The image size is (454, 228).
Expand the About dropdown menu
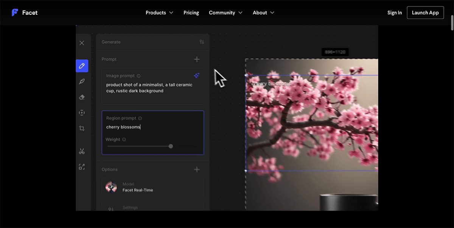tap(263, 12)
